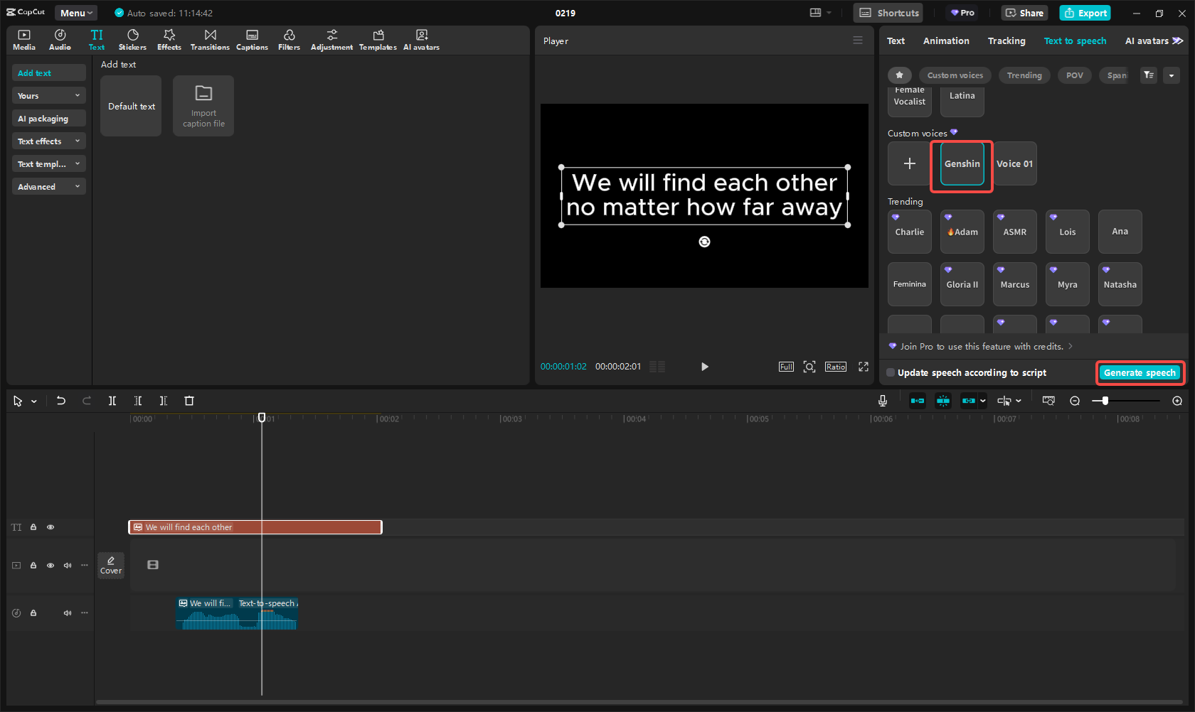Enable Update speech according to script
Image resolution: width=1195 pixels, height=712 pixels.
[891, 373]
